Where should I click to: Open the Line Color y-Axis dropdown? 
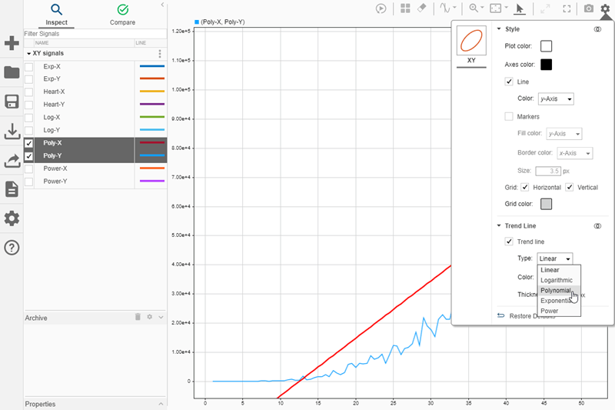556,99
